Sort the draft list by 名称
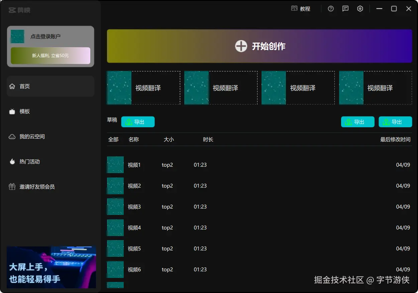This screenshot has width=418, height=293. click(x=134, y=140)
